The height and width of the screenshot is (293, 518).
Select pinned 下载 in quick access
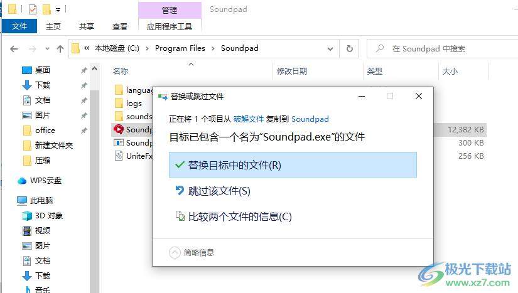[x=43, y=85]
